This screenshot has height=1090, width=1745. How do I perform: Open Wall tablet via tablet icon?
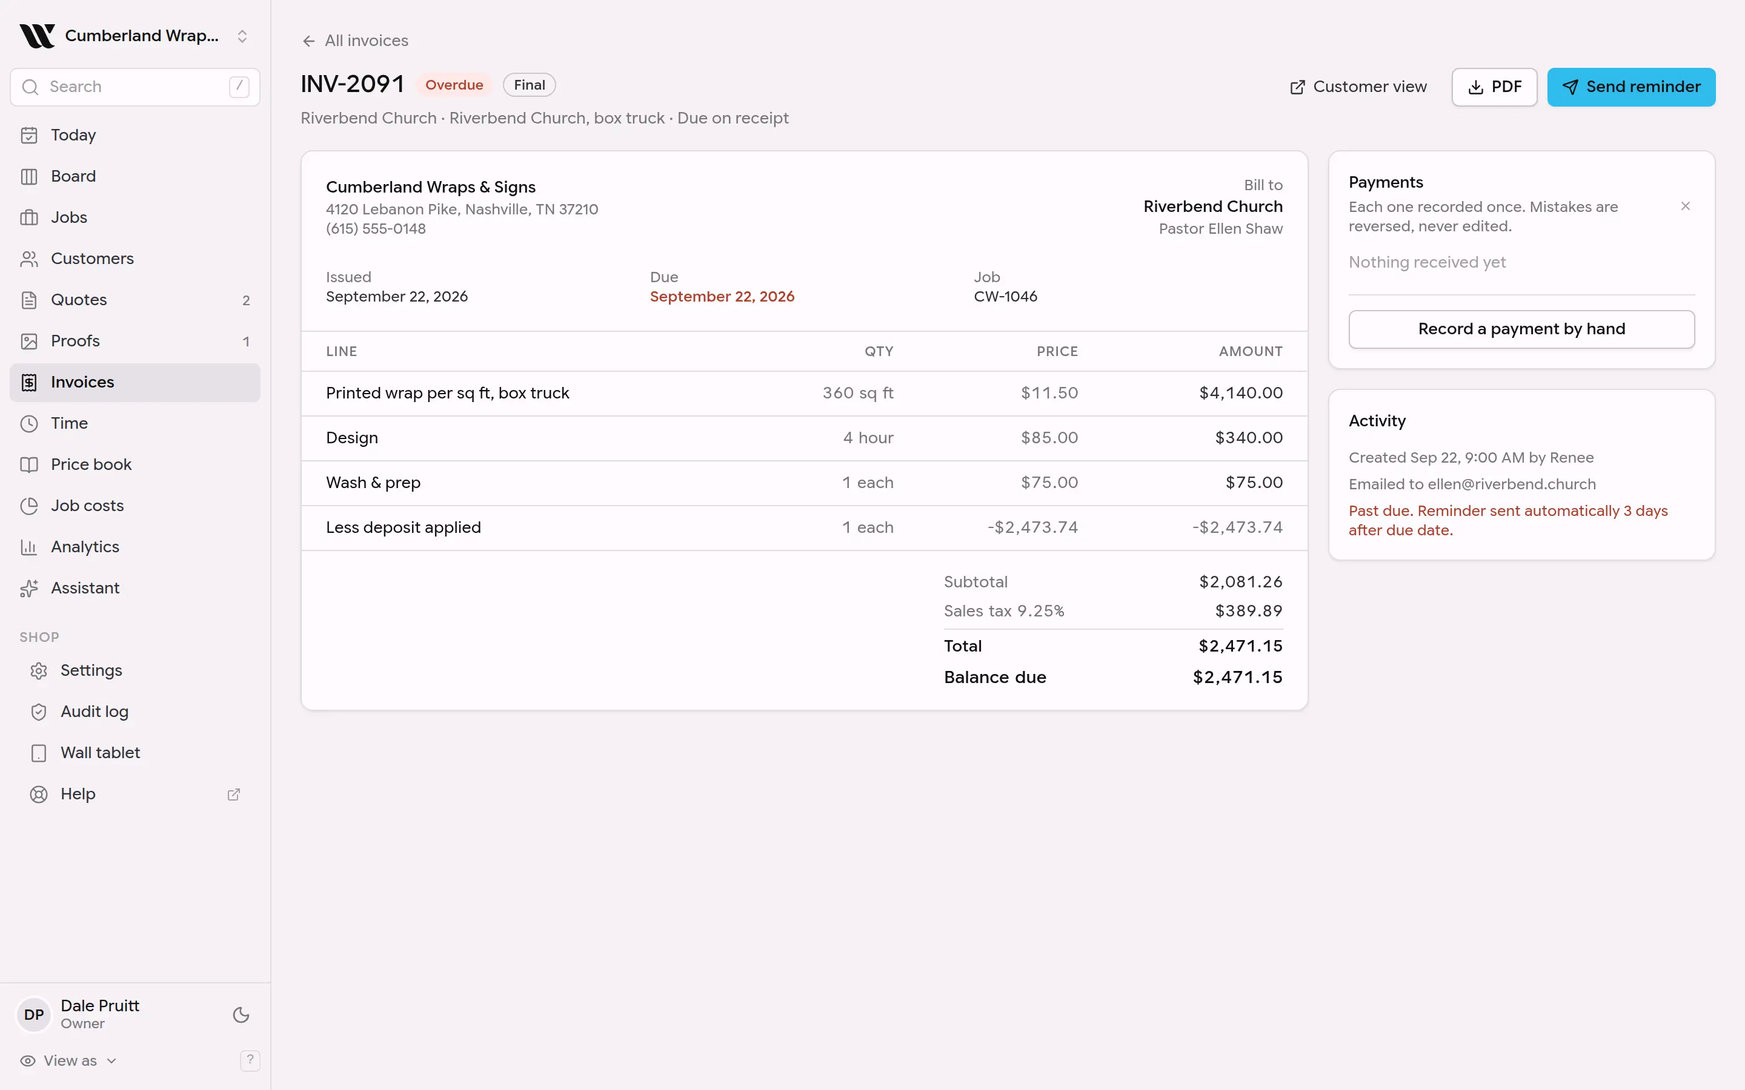[x=39, y=753]
